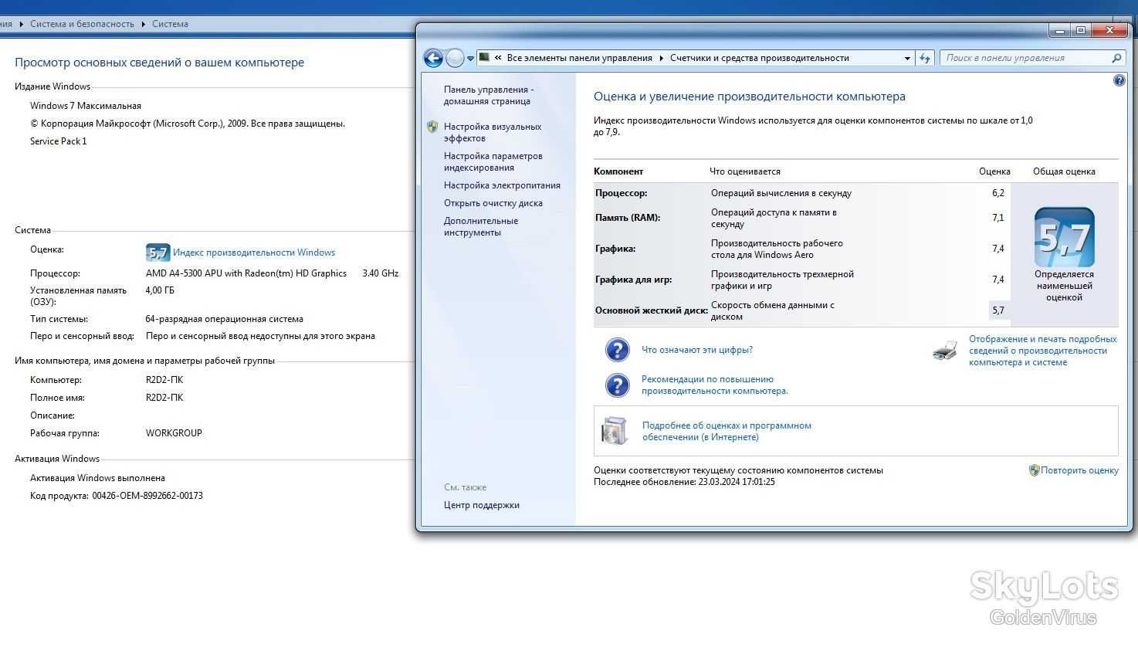
Task: Expand the double-chevron breadcrumb overflow
Action: [498, 58]
